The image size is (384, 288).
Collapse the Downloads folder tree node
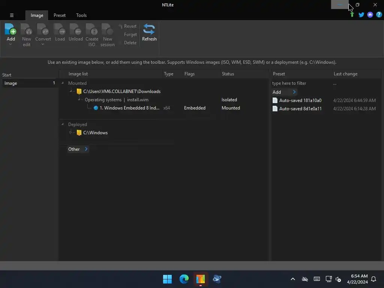(x=71, y=91)
